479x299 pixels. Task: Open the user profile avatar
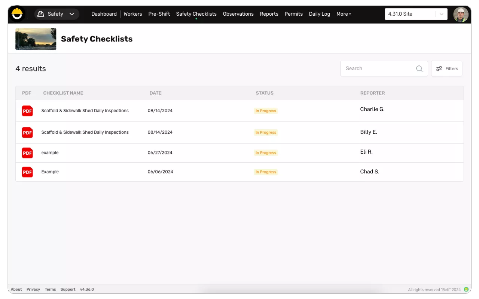461,15
